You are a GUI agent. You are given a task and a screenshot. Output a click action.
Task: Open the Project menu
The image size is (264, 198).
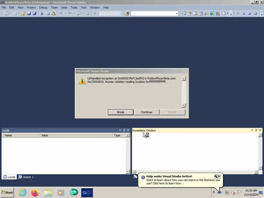[x=31, y=7]
